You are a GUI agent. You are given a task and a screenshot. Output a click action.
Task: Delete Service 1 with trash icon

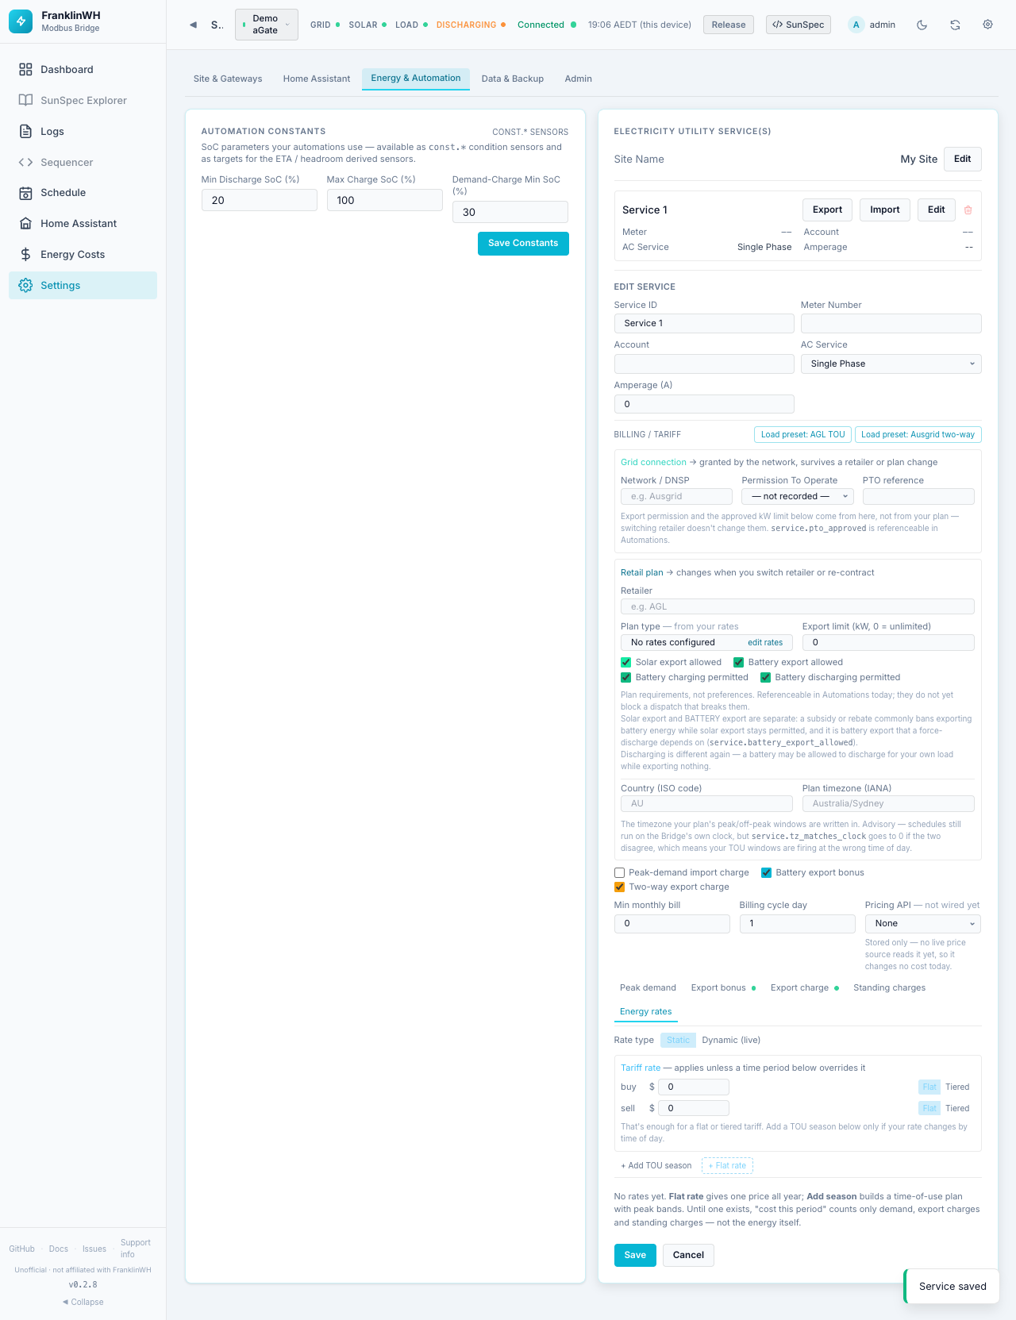(x=968, y=210)
